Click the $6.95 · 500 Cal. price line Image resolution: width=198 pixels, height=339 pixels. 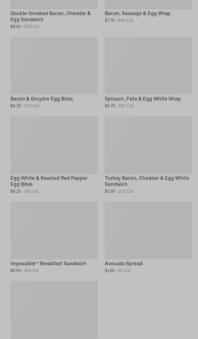pyautogui.click(x=26, y=26)
